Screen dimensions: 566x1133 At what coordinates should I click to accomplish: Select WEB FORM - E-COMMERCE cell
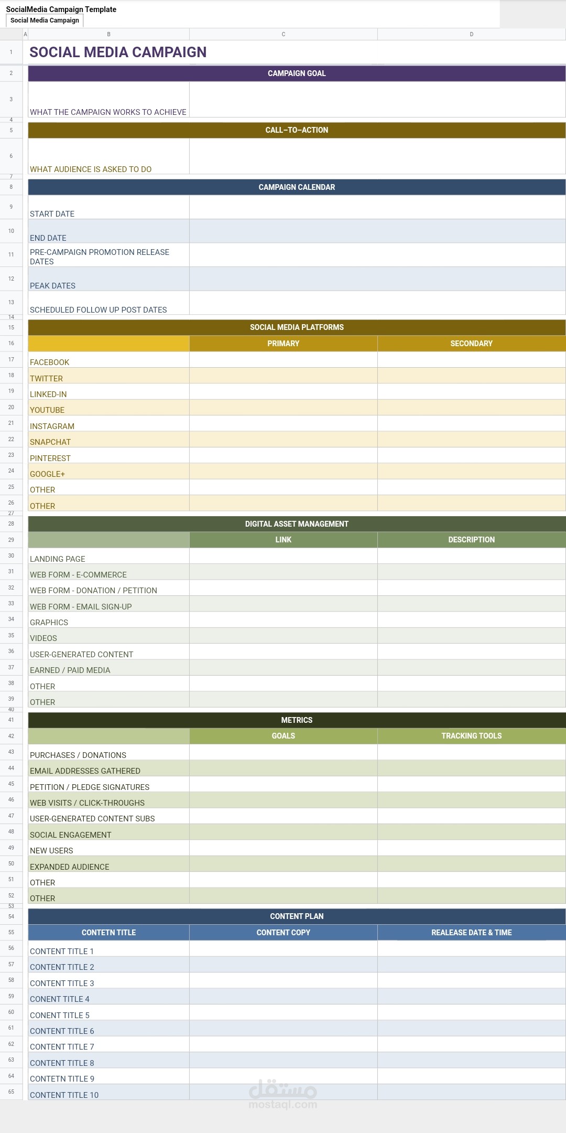108,572
